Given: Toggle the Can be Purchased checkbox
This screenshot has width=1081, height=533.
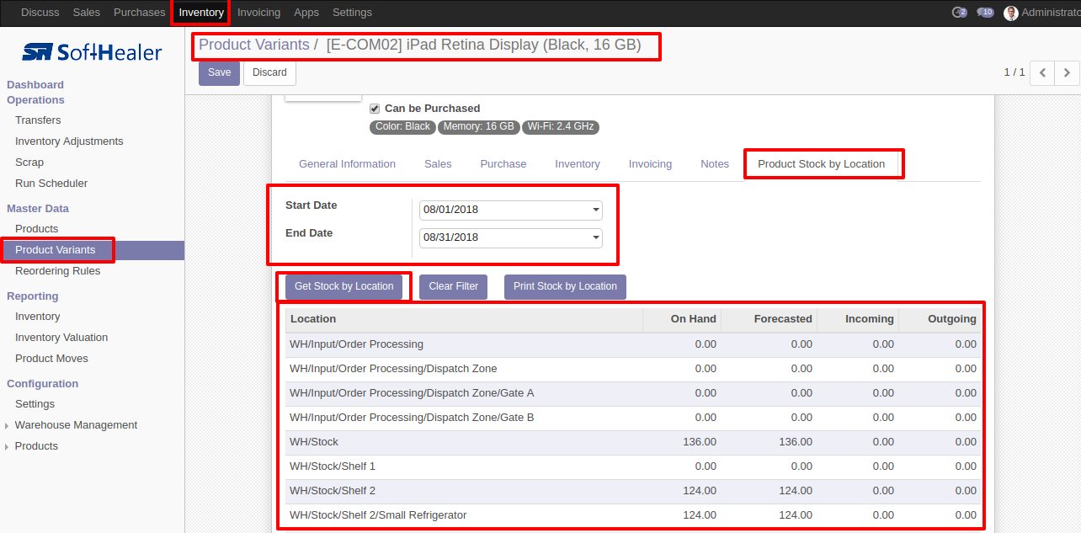Looking at the screenshot, I should coord(375,109).
